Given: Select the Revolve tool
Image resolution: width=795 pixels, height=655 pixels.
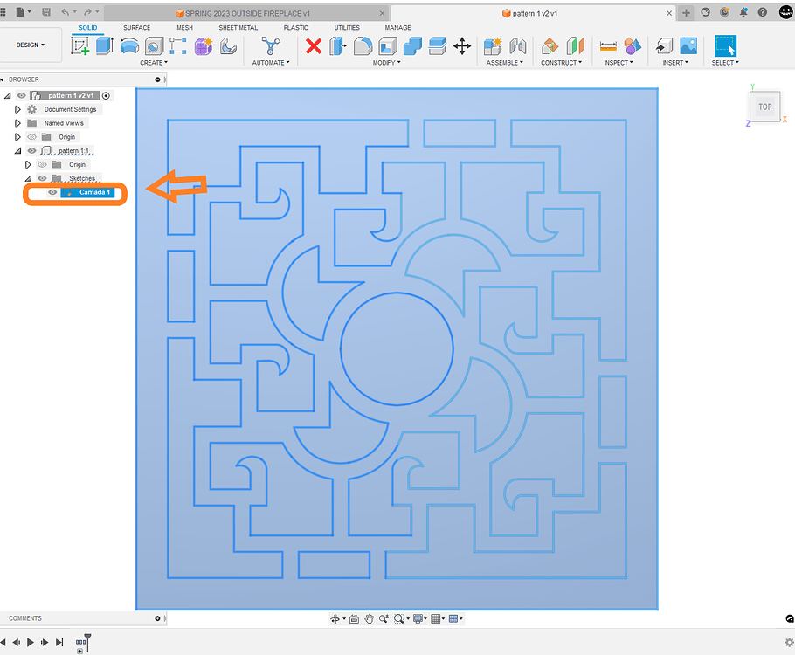Looking at the screenshot, I should 129,45.
